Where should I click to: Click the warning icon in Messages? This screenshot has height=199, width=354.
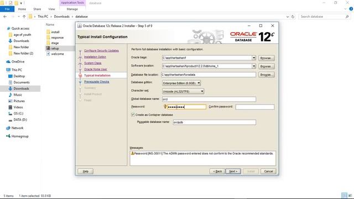pos(133,154)
